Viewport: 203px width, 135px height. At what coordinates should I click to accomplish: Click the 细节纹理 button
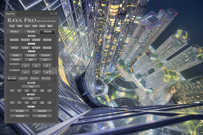[36, 48]
